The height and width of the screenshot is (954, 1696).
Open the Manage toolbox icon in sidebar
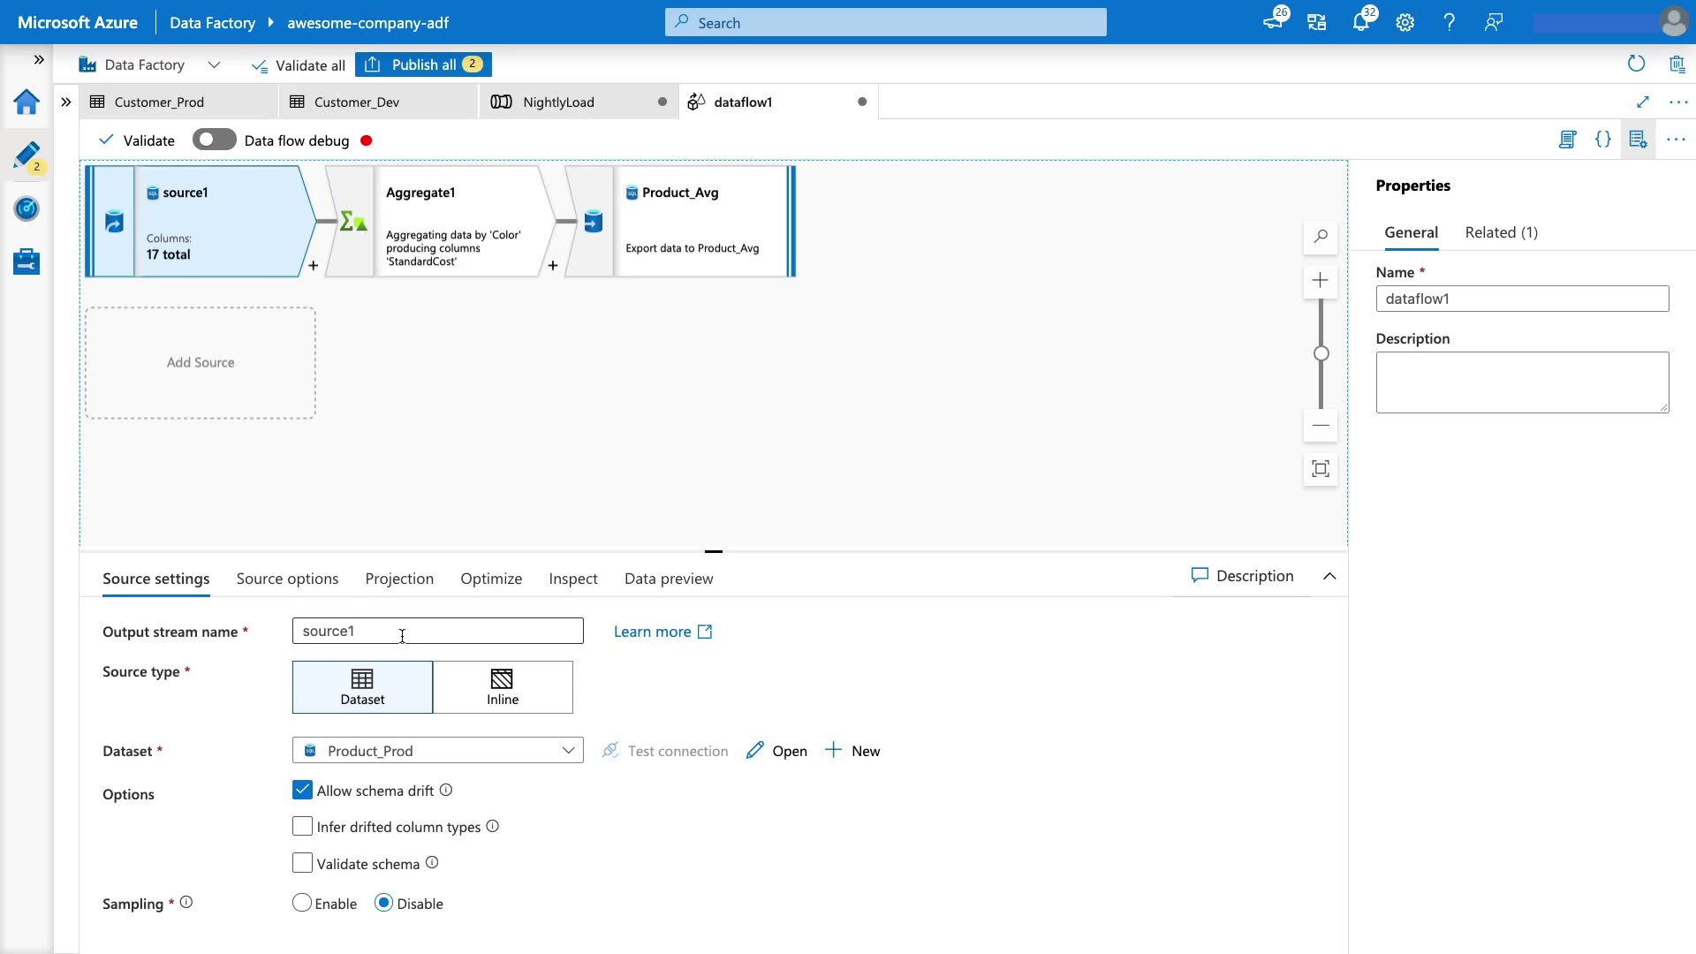pos(26,261)
